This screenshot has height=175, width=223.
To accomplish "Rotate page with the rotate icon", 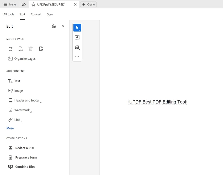I will (10, 49).
